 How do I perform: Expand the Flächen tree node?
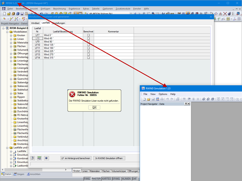[x=11, y=46]
